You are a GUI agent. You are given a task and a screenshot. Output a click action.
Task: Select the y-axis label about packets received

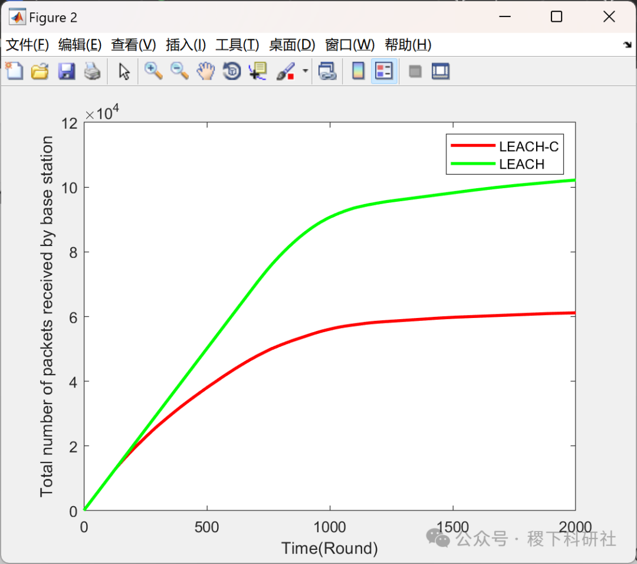click(47, 316)
